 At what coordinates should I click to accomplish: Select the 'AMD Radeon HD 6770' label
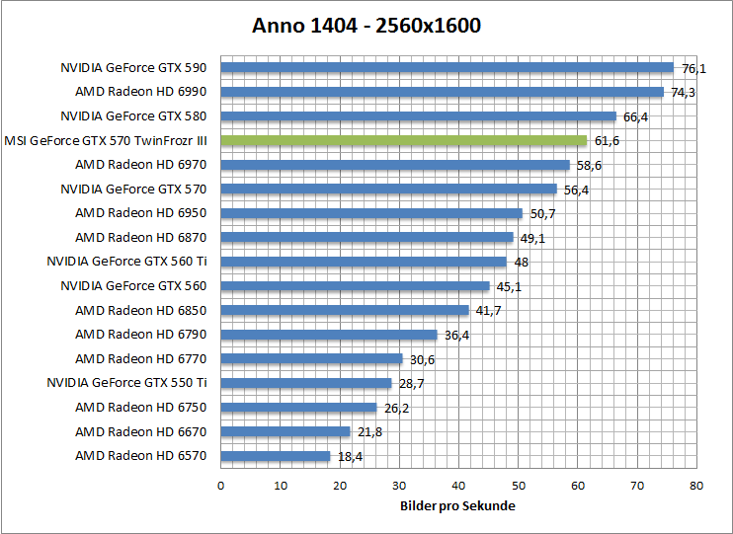[x=140, y=358]
